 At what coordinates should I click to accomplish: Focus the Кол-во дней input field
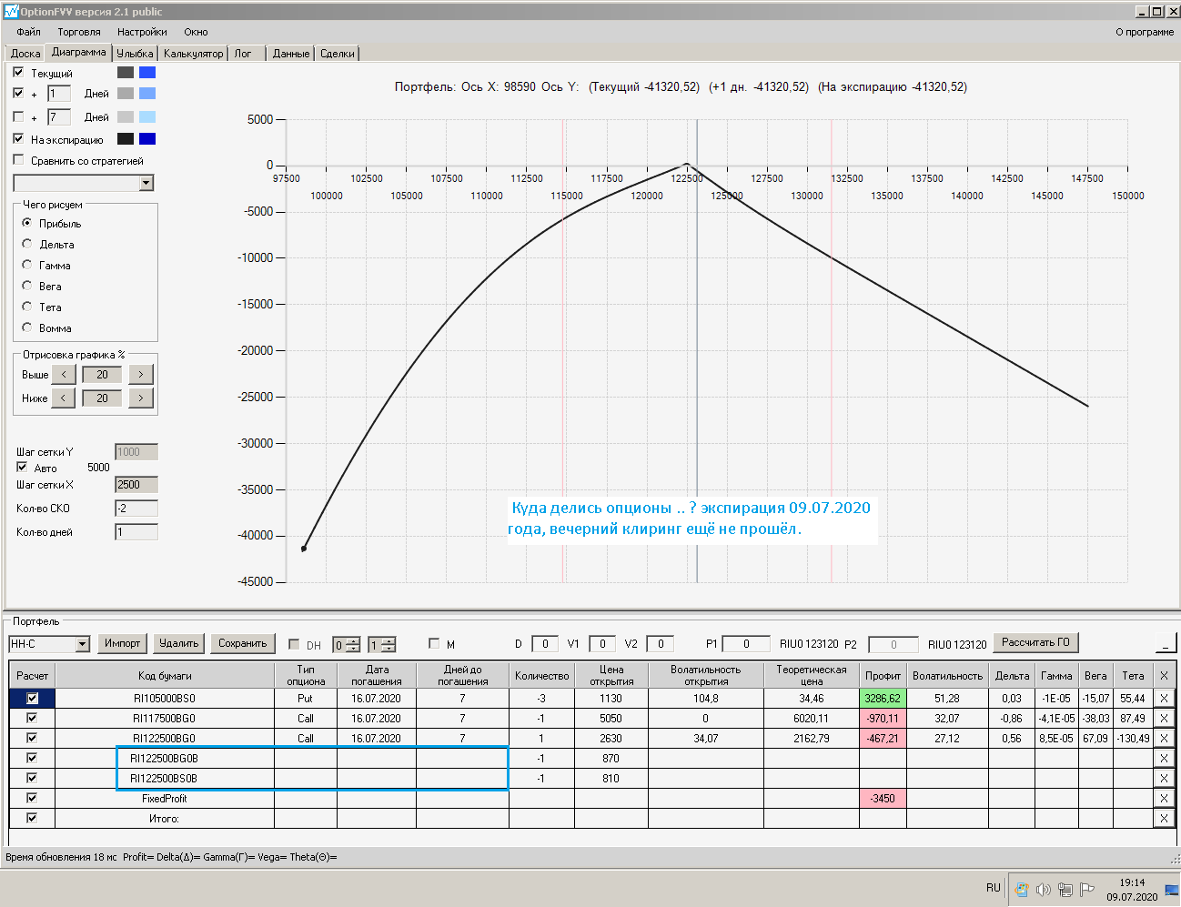[136, 532]
